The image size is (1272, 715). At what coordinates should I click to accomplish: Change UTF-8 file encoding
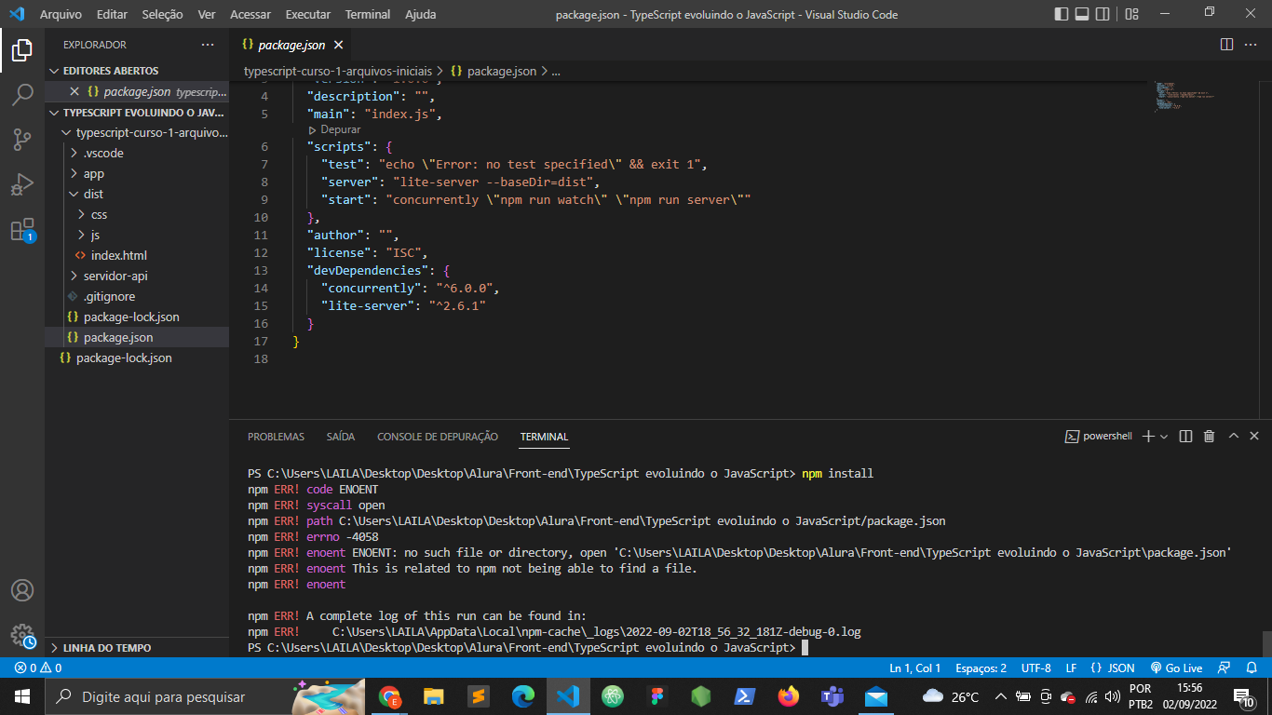pos(1035,668)
